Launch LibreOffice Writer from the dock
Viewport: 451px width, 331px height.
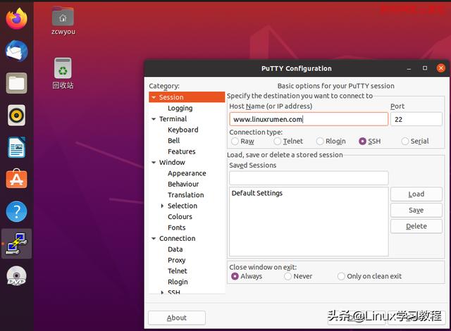16,147
